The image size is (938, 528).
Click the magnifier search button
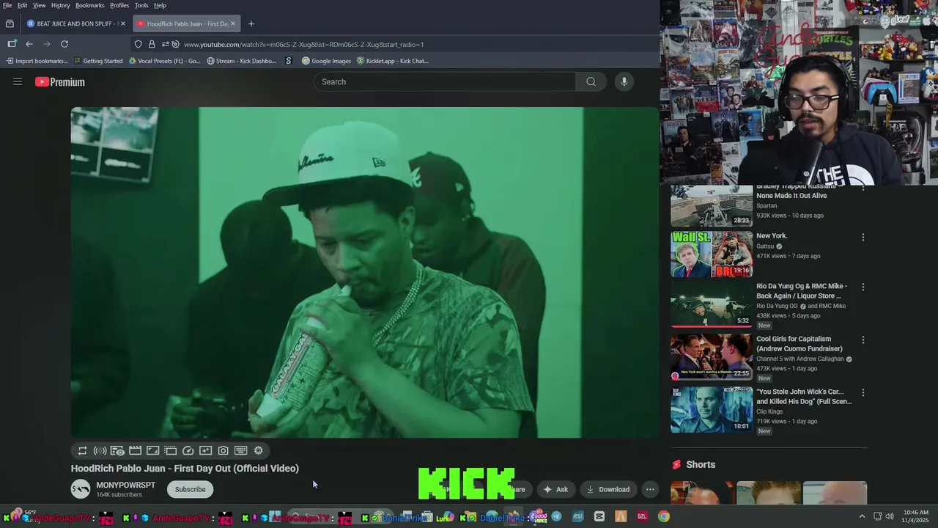[591, 81]
